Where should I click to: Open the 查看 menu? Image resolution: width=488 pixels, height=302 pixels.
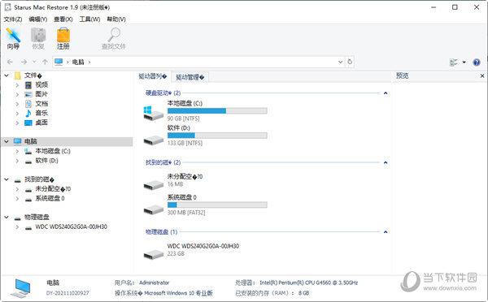pos(63,19)
